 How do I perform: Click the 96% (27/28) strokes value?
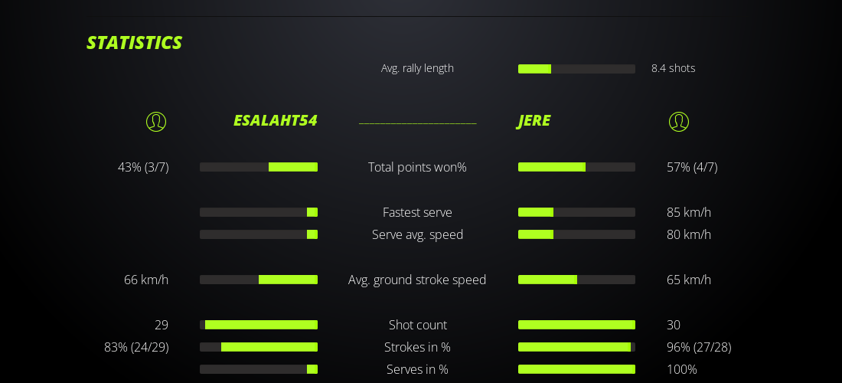[x=699, y=347]
